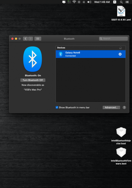This screenshot has width=132, height=188.
Task: Toggle Show Bluetooth in menu bar checkbox
Action: coord(57,108)
